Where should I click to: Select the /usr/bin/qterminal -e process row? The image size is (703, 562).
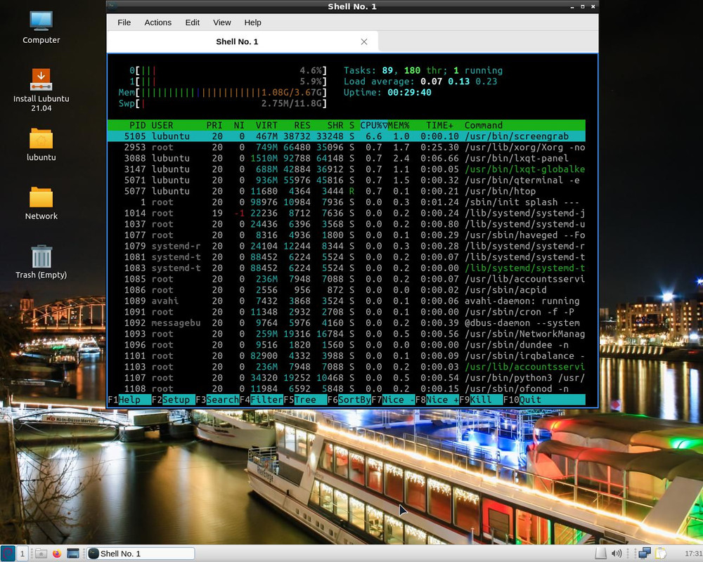pyautogui.click(x=346, y=180)
